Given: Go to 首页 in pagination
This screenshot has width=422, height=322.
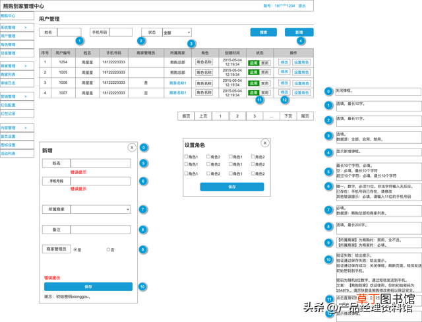Looking at the screenshot, I should 186,116.
